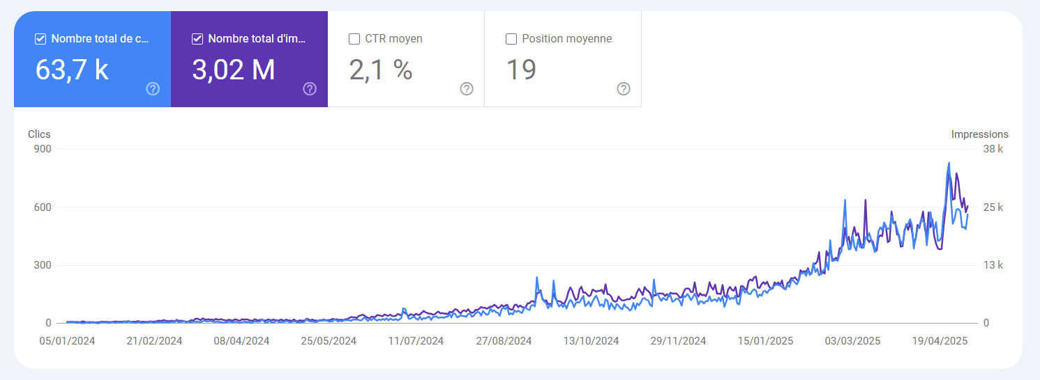
Task: Uncheck the Nombre total d'impressions checkbox
Action: point(197,39)
